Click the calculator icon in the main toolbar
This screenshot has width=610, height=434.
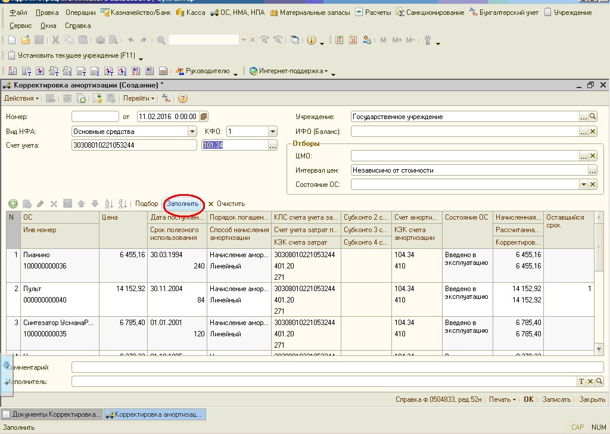pyautogui.click(x=339, y=40)
